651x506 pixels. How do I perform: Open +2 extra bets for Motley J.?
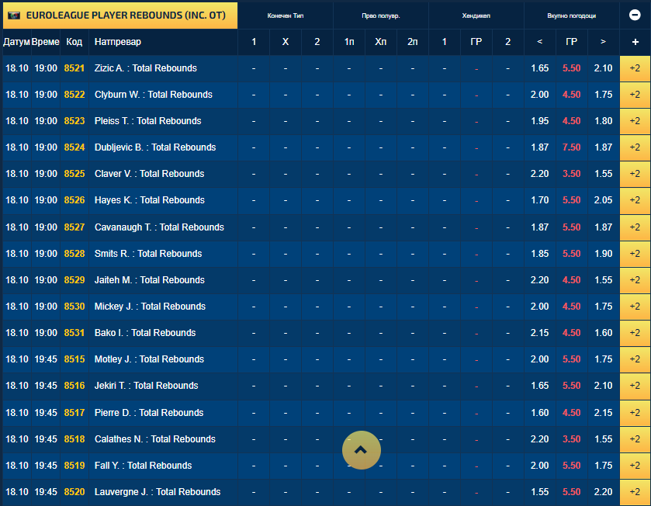[635, 359]
